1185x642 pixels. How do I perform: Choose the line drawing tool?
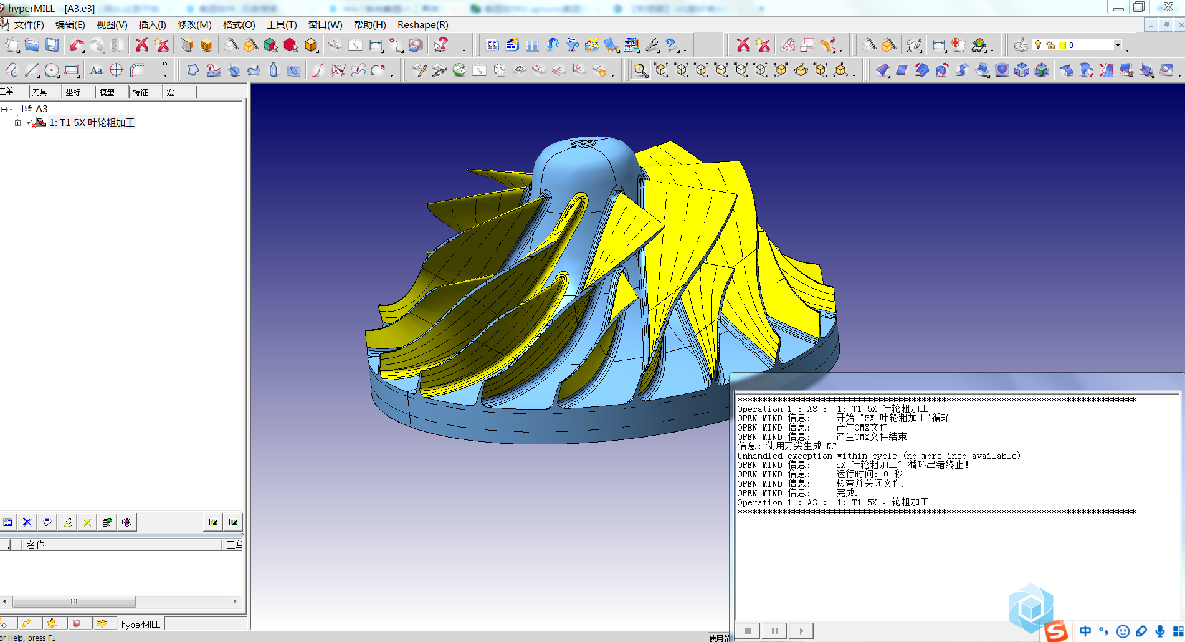pyautogui.click(x=32, y=70)
